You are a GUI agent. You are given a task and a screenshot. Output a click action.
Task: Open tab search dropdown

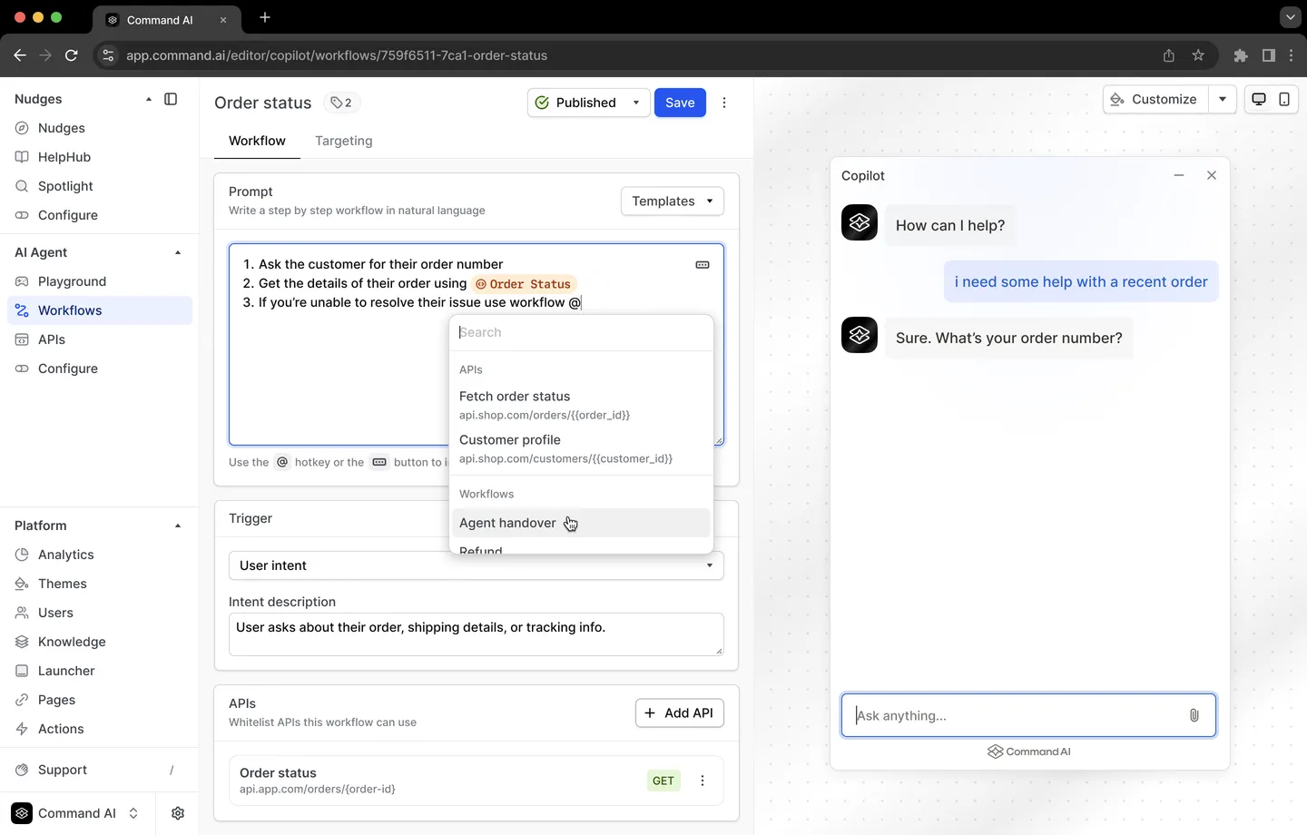[1290, 17]
